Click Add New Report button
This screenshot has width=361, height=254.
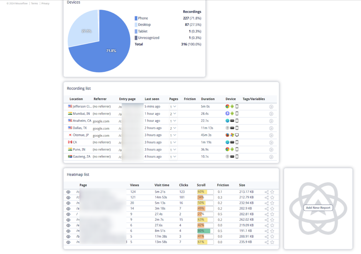(318, 208)
